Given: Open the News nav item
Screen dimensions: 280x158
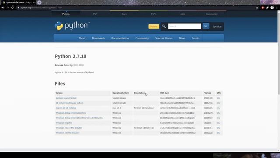Looking at the screenshot, I should (182, 38).
